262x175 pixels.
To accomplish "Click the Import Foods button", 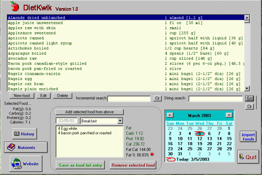I will tap(248, 137).
